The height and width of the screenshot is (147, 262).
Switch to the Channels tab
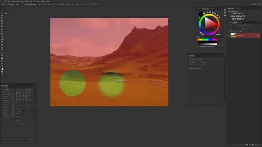[x=230, y=22]
